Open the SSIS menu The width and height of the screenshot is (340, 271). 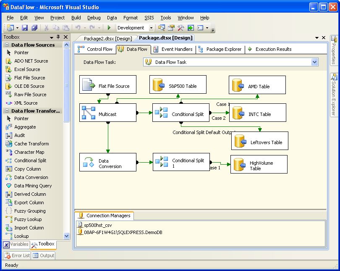(149, 18)
